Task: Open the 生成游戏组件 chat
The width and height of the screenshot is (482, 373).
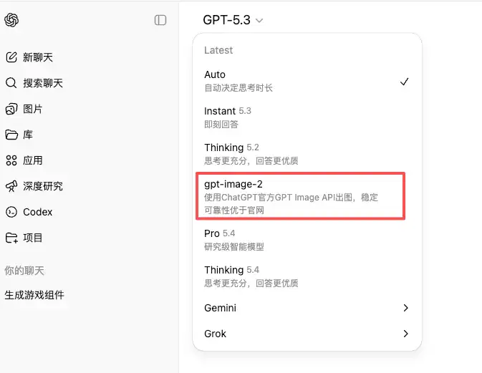Action: coord(34,295)
